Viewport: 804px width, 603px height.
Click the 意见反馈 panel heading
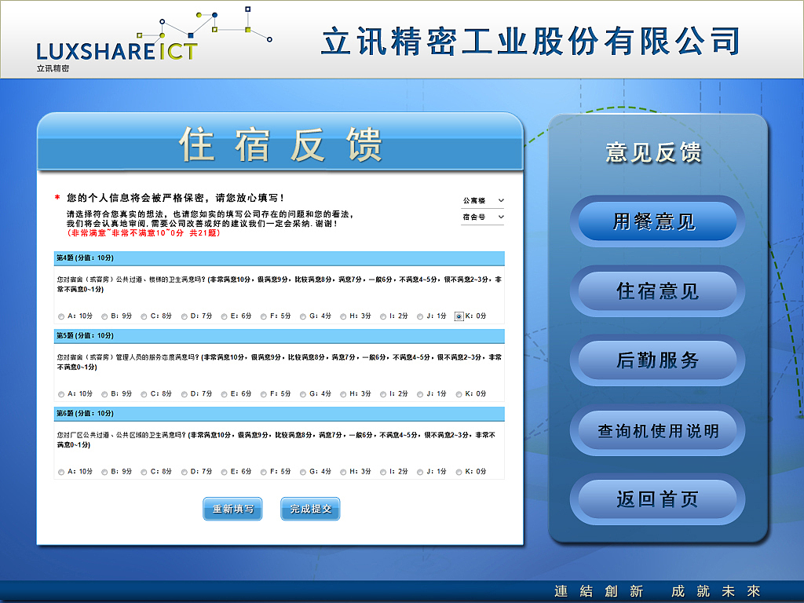point(653,152)
